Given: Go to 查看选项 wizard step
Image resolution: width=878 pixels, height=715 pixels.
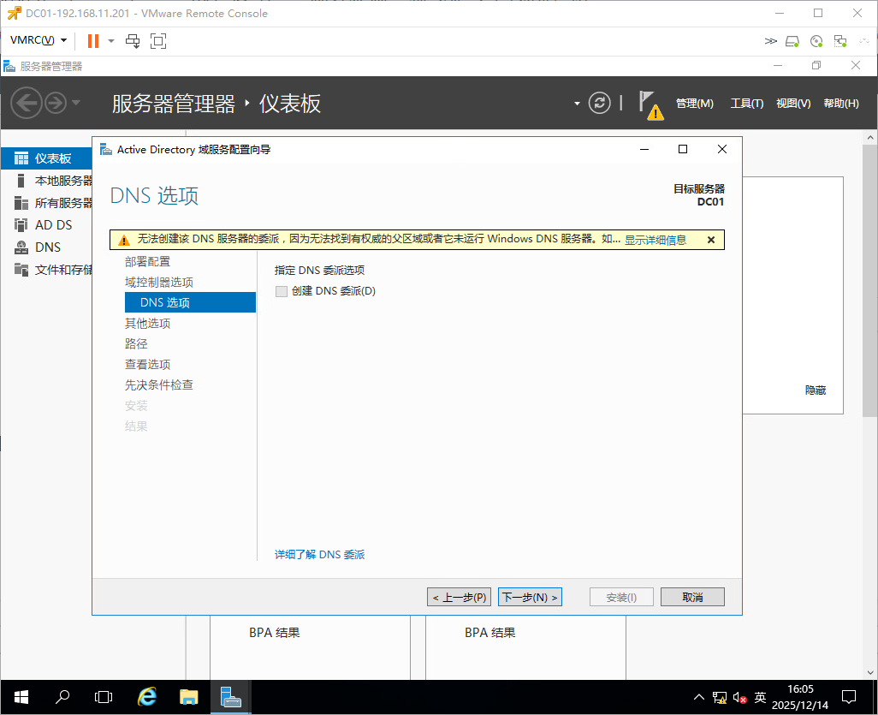Looking at the screenshot, I should (x=147, y=364).
